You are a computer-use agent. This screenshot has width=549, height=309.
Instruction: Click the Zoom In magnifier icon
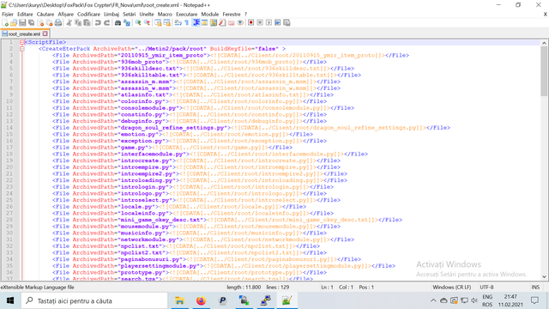[x=138, y=23]
